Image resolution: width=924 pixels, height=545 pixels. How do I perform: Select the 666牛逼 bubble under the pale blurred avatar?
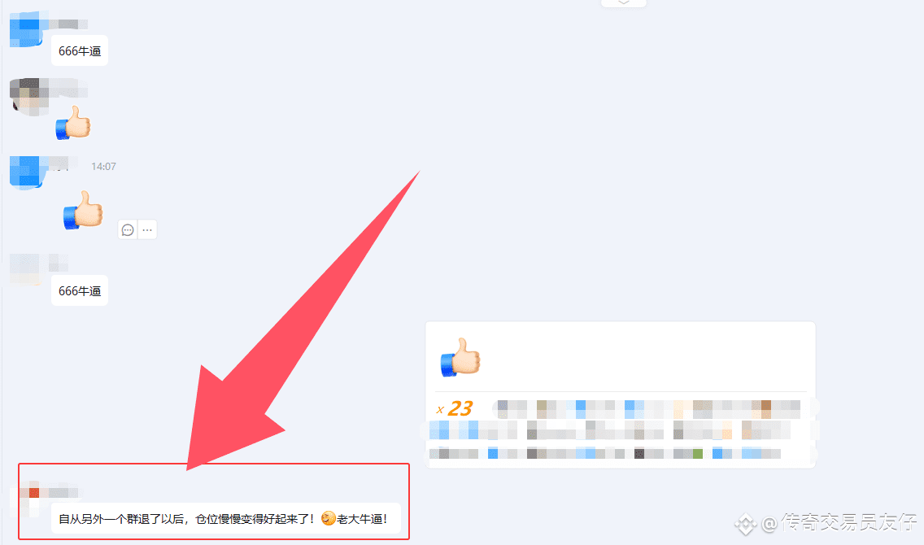pyautogui.click(x=80, y=290)
